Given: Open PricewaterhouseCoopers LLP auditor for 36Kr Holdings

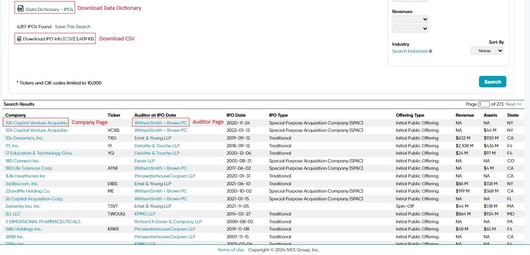Looking at the screenshot, I should [x=165, y=229].
